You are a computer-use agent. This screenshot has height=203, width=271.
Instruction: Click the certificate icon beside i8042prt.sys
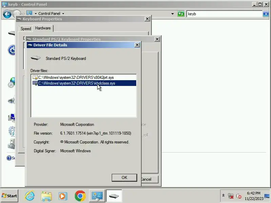click(x=35, y=77)
